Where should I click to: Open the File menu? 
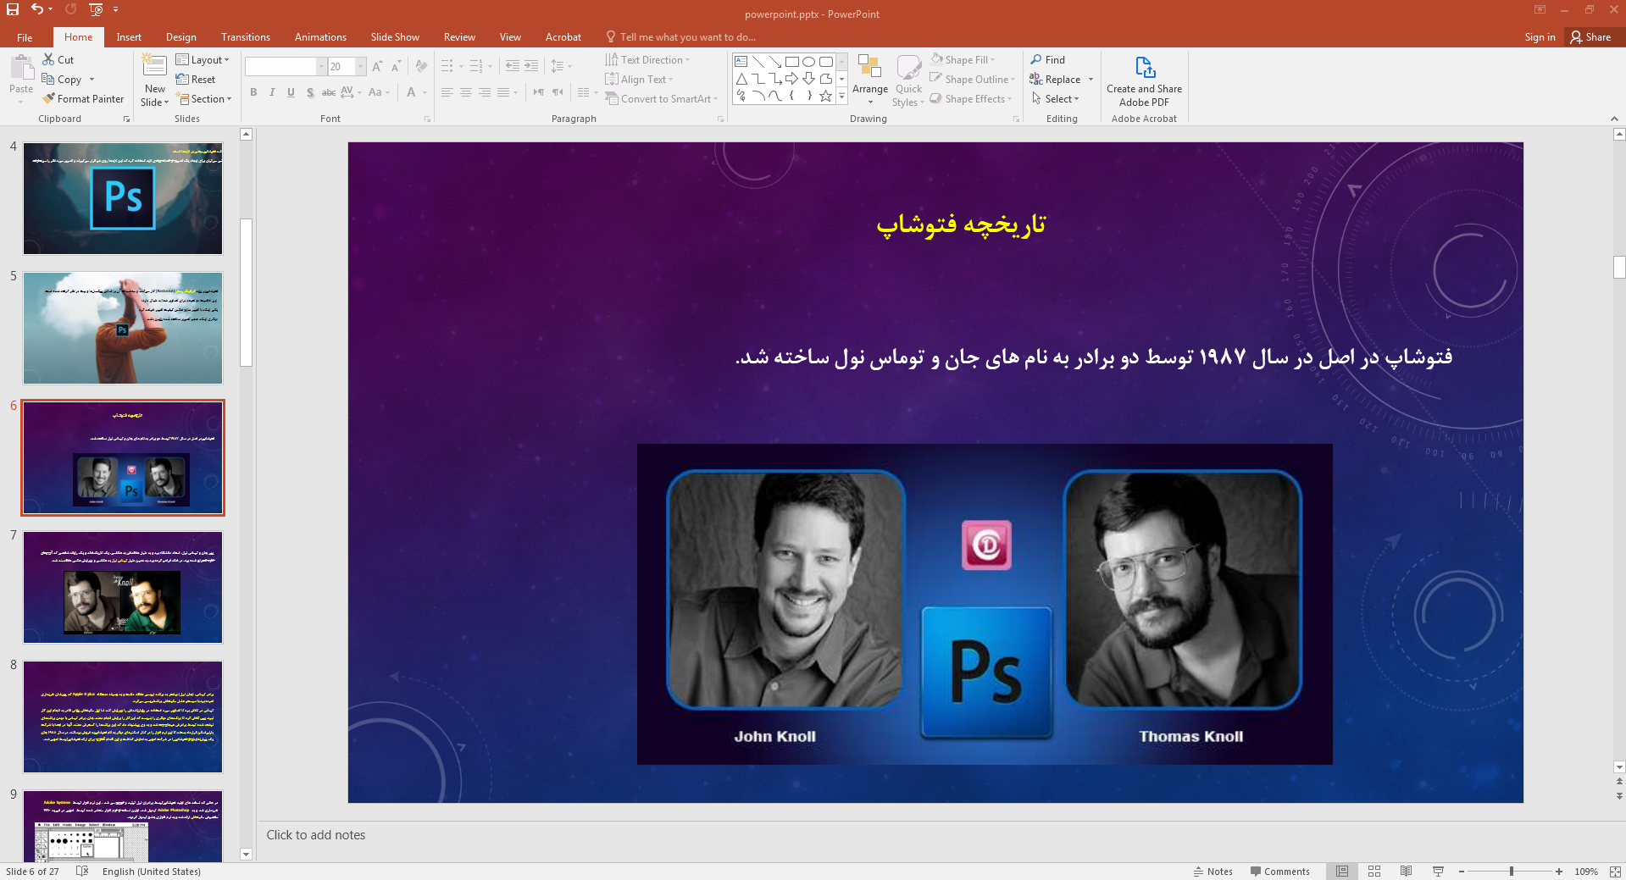(25, 37)
